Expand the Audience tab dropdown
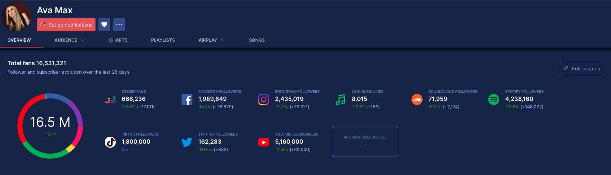Screen dimensions: 611x175 70,40
